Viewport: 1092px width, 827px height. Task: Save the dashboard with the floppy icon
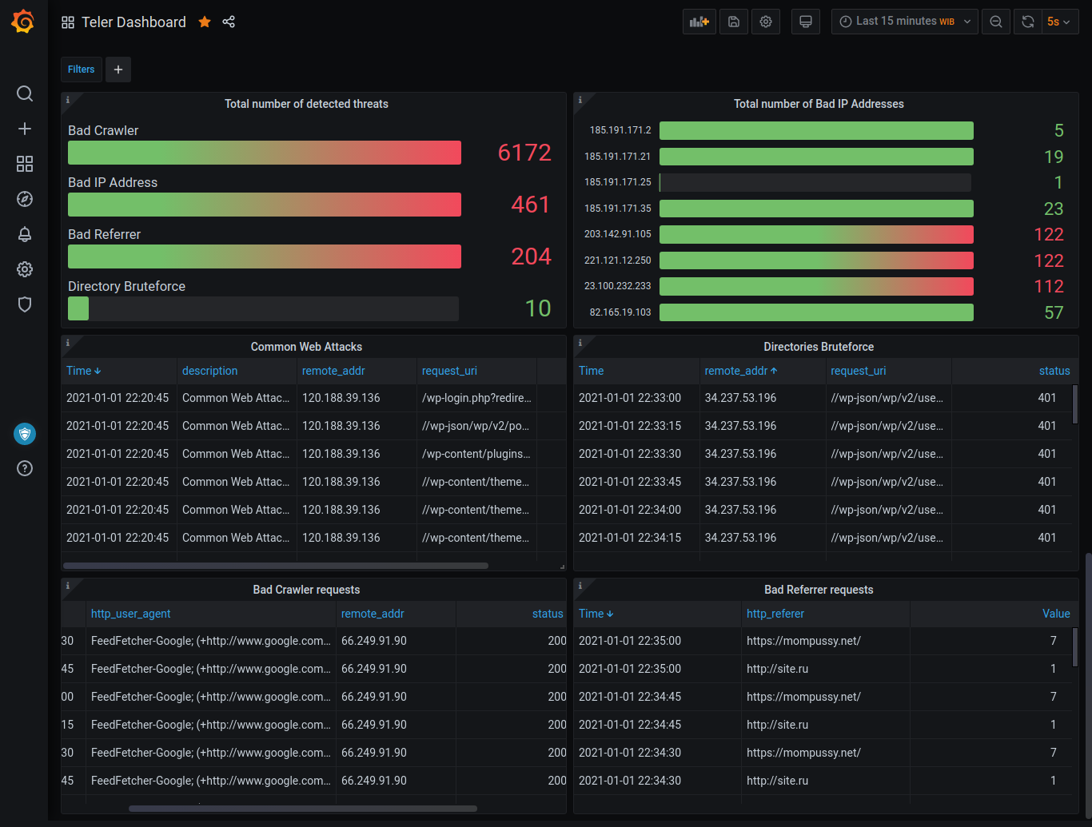(x=733, y=22)
